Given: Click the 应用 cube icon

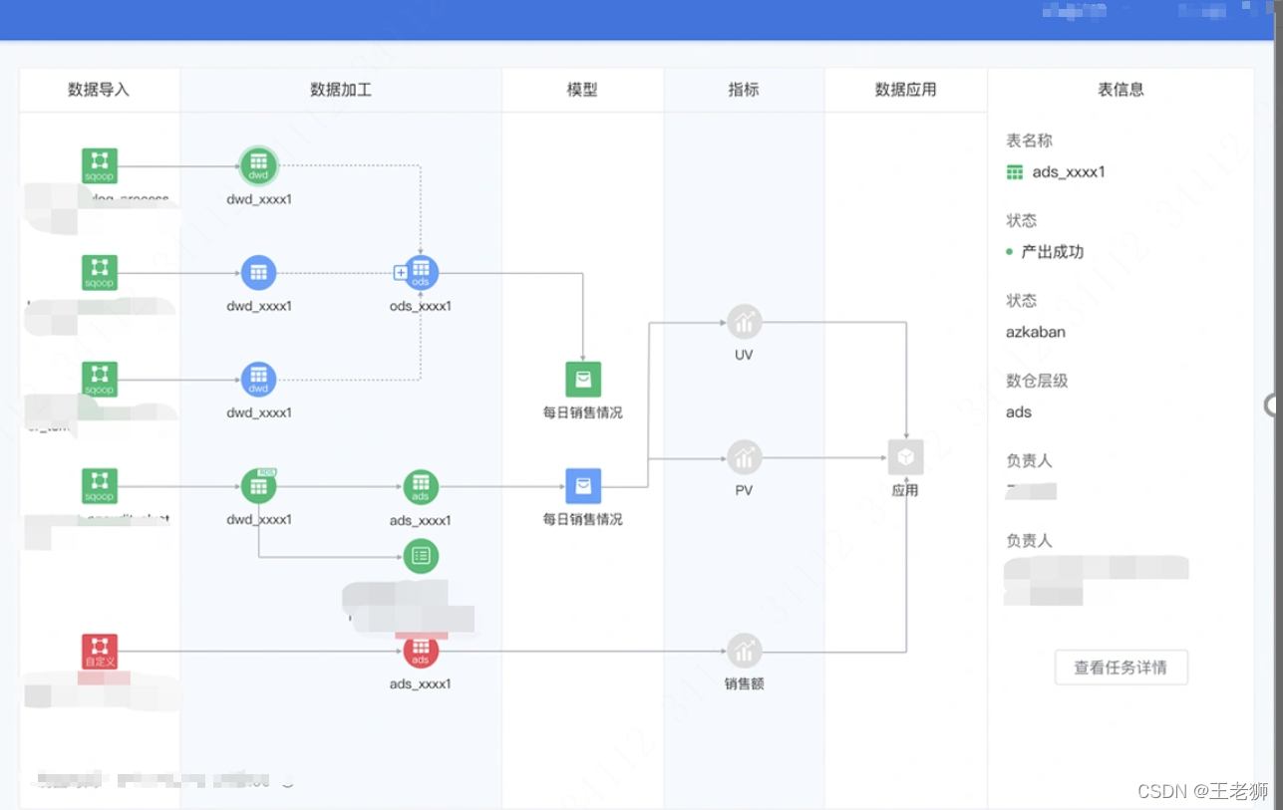Looking at the screenshot, I should click(x=906, y=457).
